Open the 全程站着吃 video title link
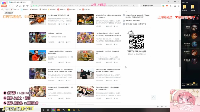Viewport: 200px width, 112px height. coord(55,33)
